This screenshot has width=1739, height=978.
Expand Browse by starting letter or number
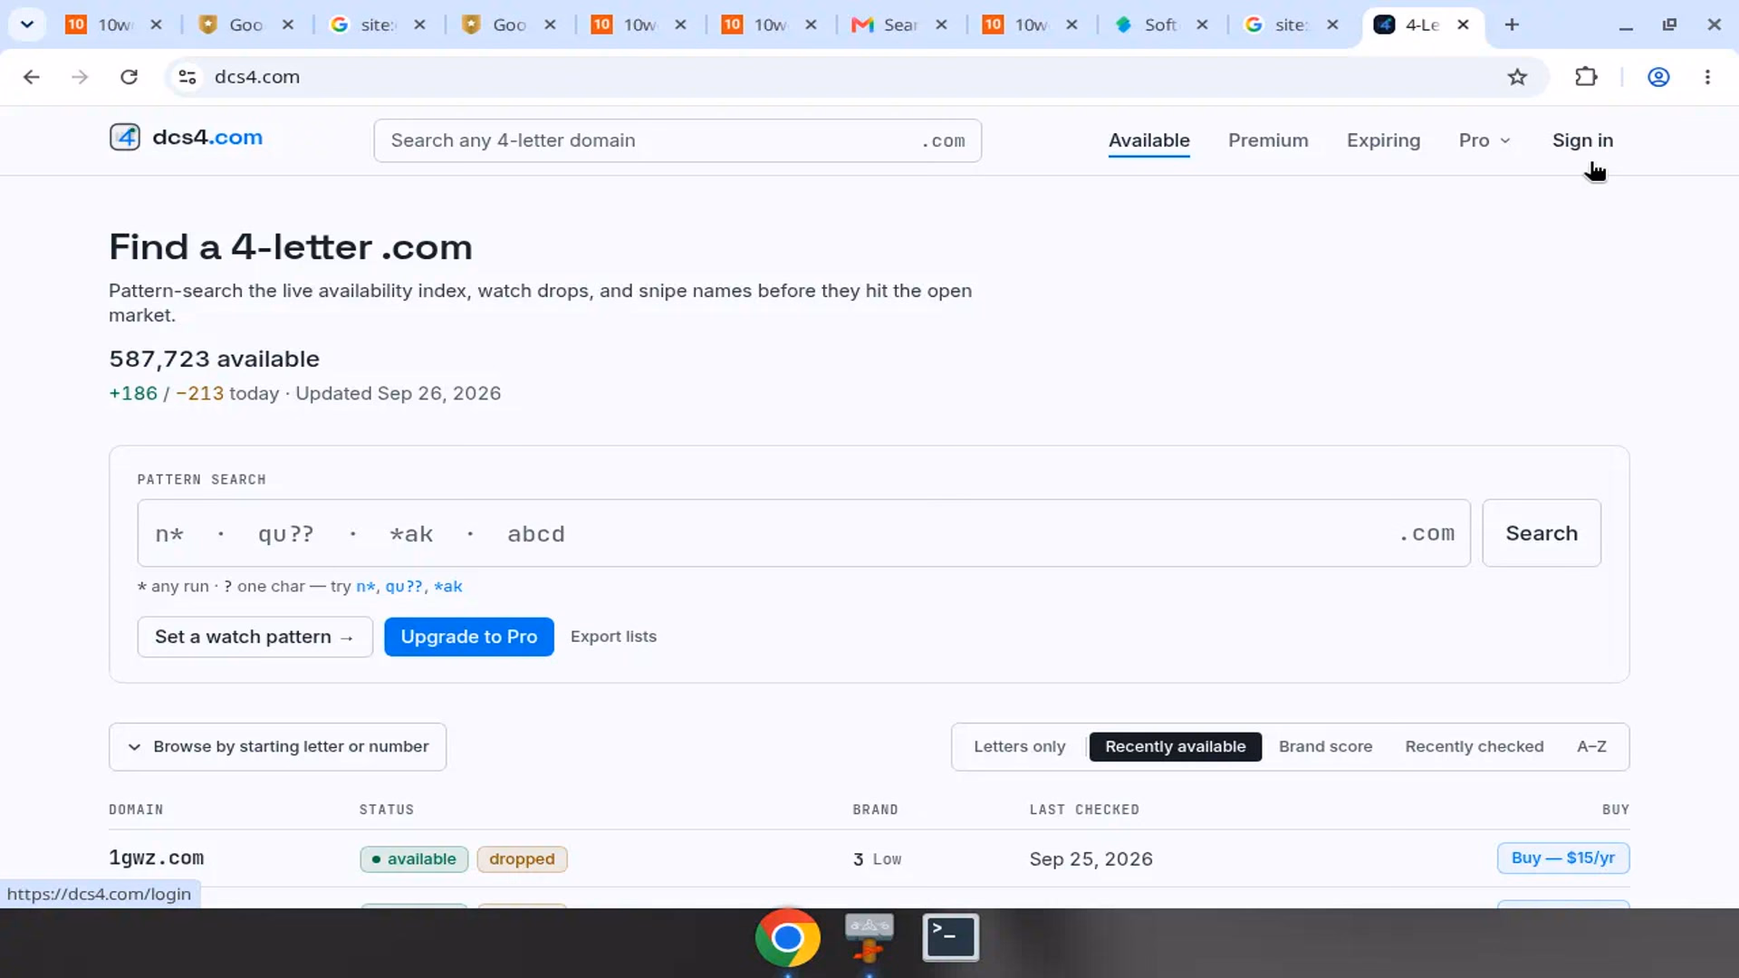click(277, 747)
